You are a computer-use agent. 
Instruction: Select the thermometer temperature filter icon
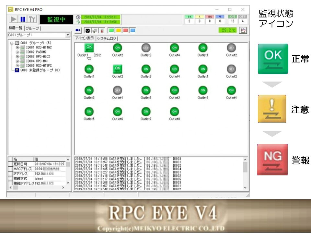coord(102,30)
